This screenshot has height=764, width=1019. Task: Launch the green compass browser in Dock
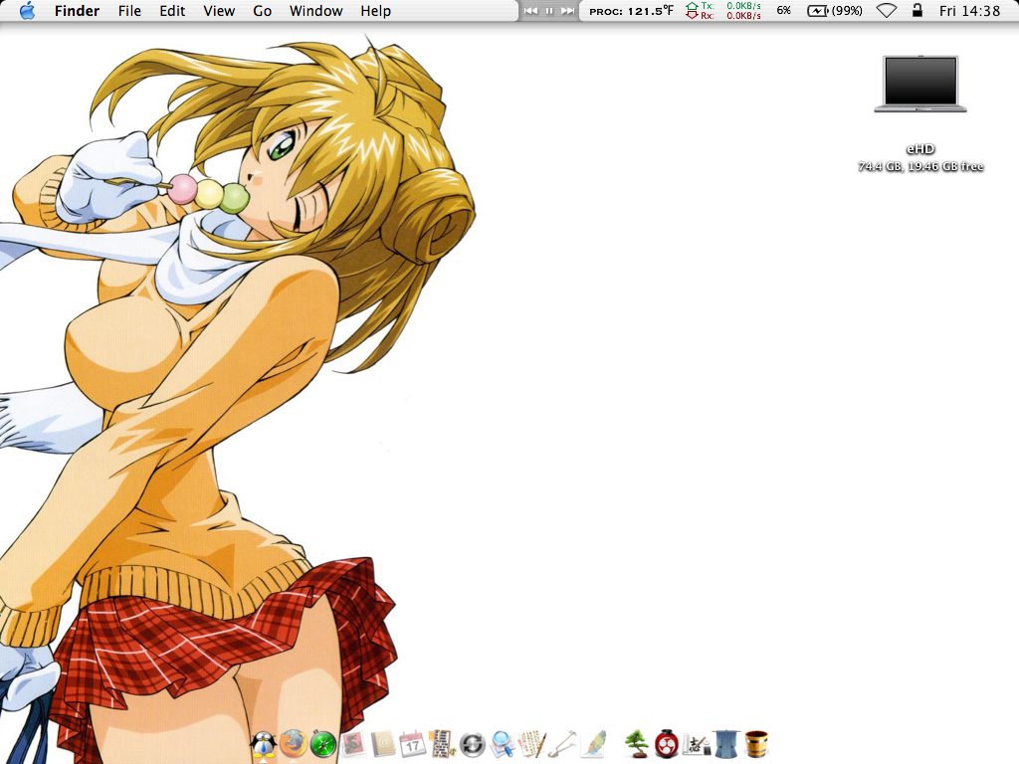tap(323, 744)
